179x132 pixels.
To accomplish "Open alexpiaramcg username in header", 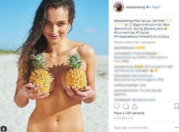I will coord(135,7).
